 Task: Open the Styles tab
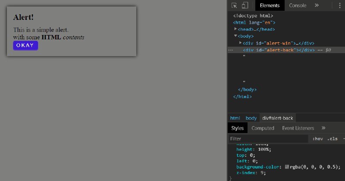tap(238, 128)
